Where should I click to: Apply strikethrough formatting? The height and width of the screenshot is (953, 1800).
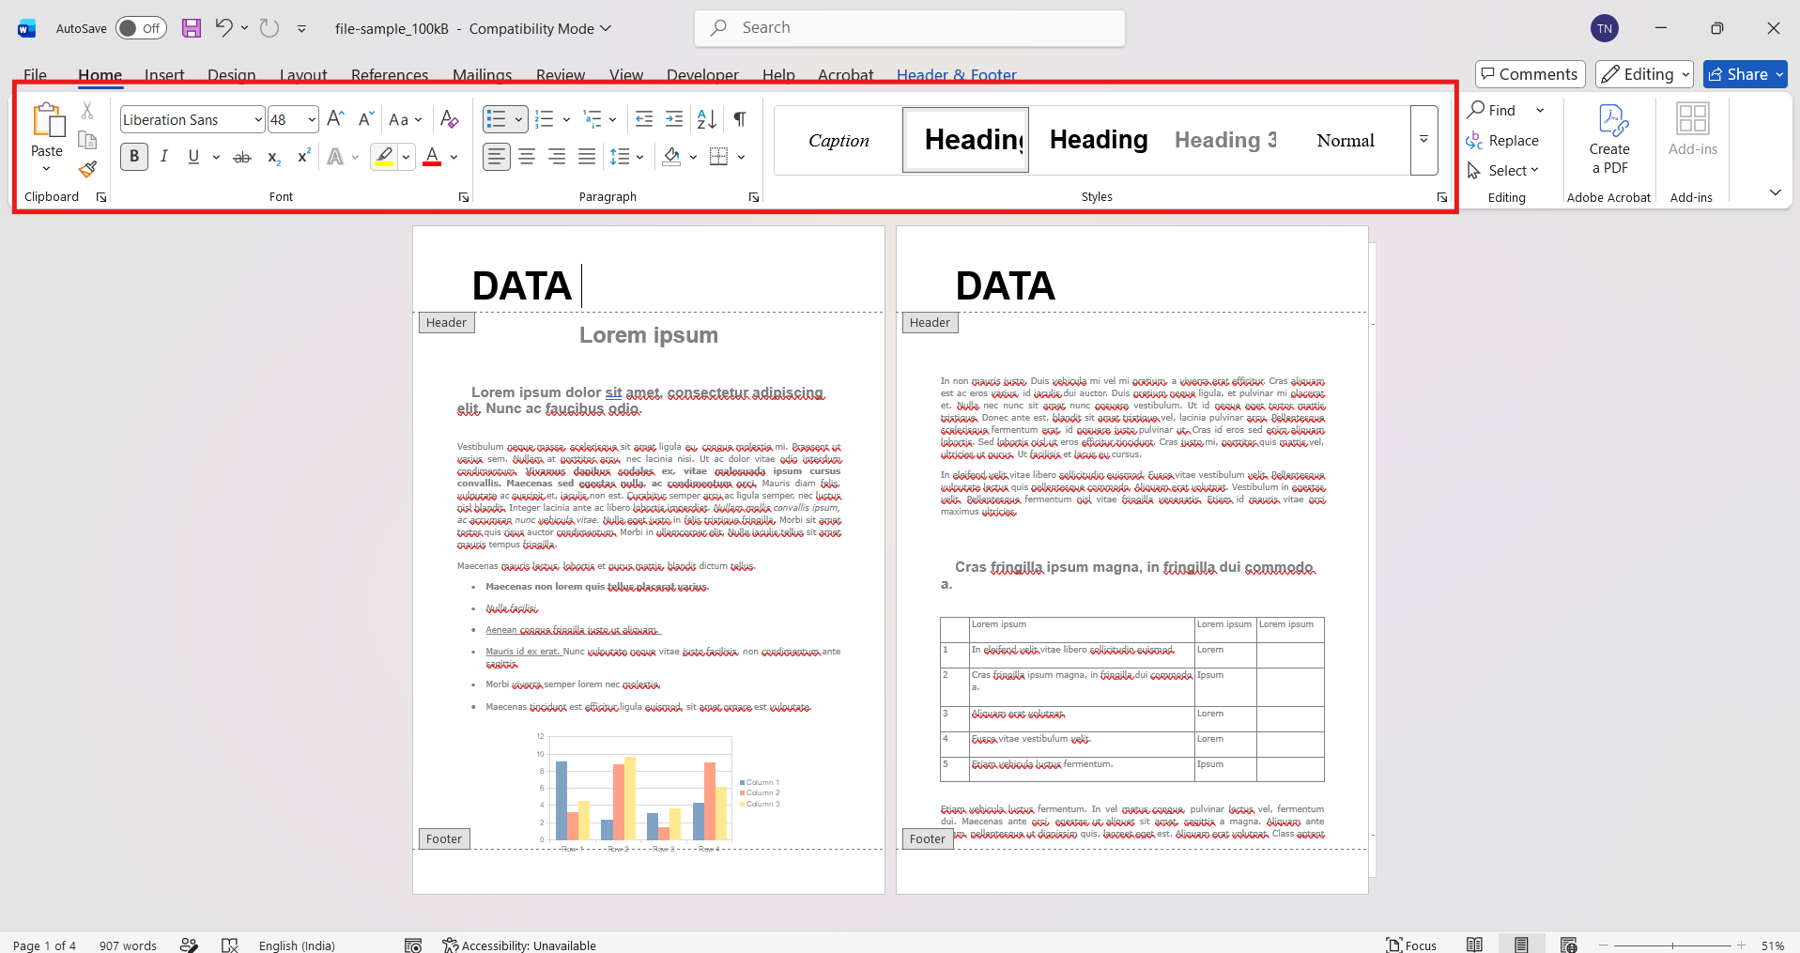[x=242, y=157]
